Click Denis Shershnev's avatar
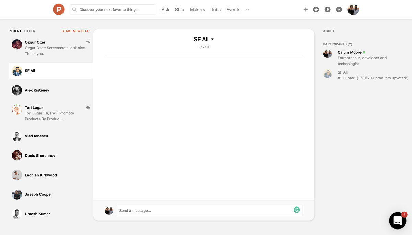Viewport: 412px width, 235px height. 17,155
